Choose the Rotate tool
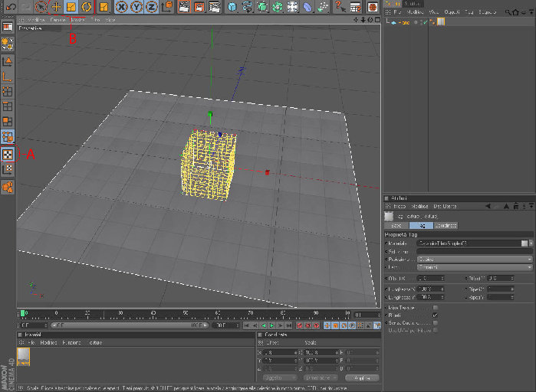The width and height of the screenshot is (536, 392). (86, 6)
